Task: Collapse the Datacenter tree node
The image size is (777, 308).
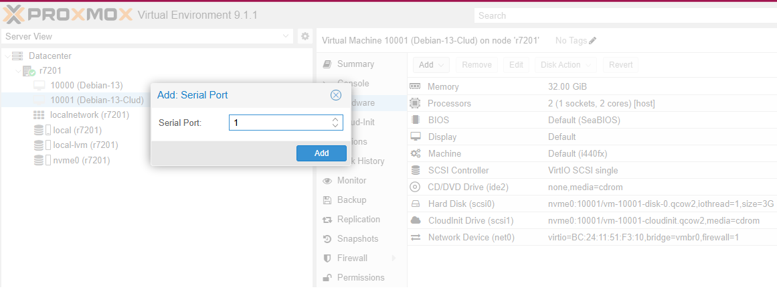Action: pos(7,56)
